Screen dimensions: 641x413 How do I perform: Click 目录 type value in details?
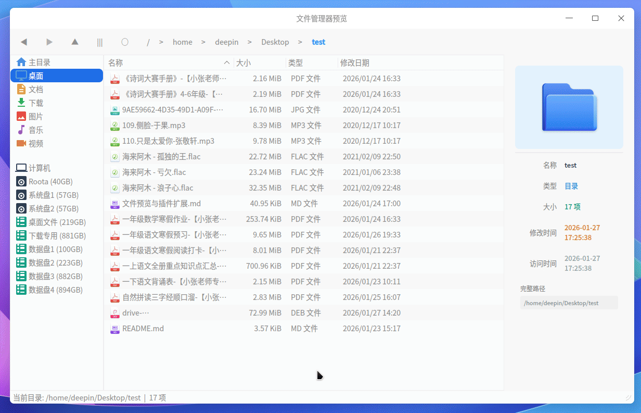click(x=571, y=186)
